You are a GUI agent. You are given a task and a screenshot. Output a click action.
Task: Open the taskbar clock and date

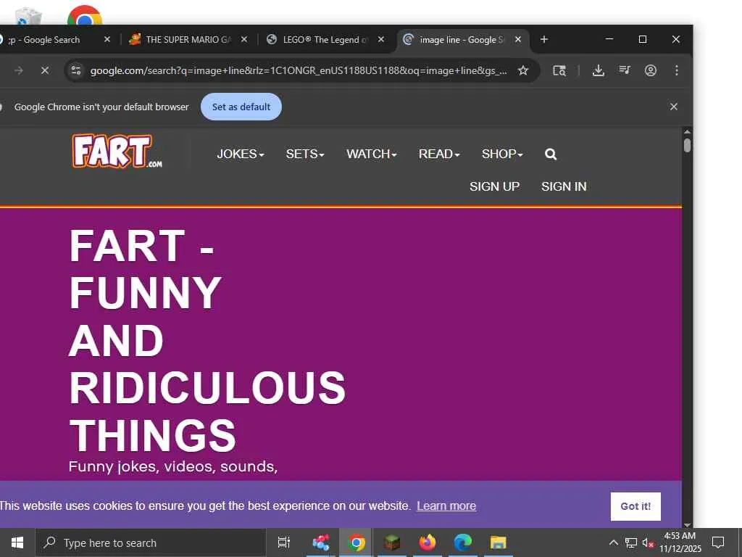680,542
